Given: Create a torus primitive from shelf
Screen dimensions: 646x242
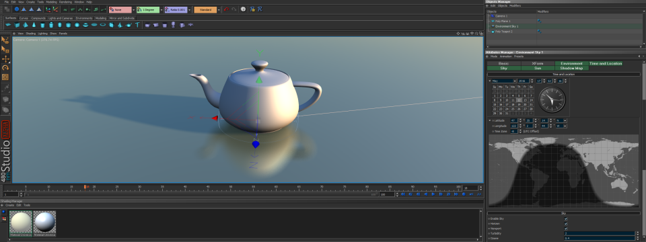Looking at the screenshot, I should (85, 25).
